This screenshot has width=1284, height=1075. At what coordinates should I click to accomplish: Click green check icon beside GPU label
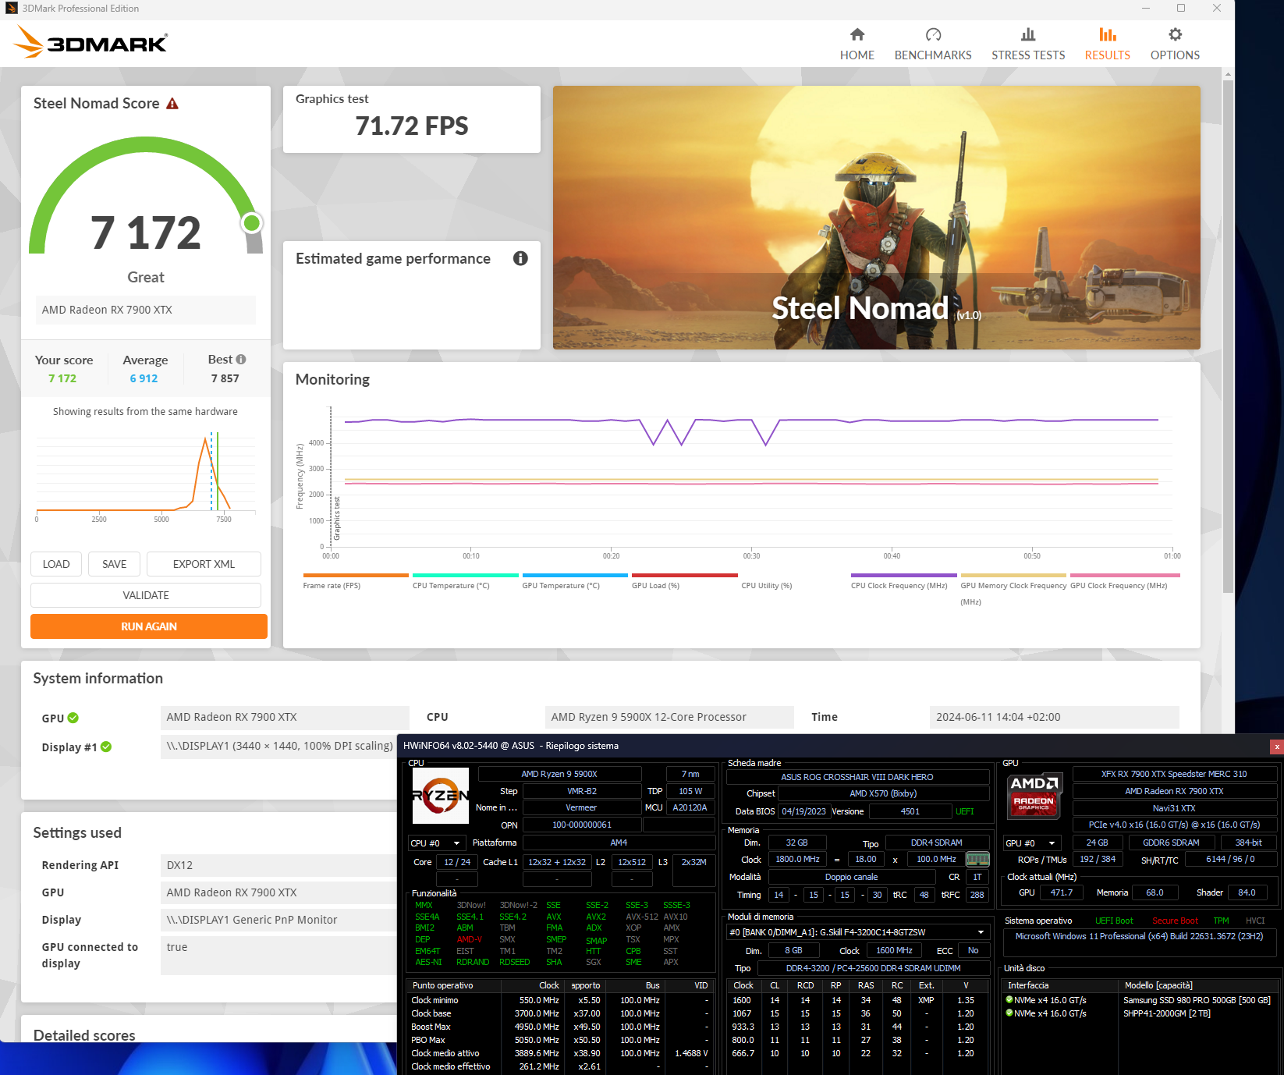(x=73, y=718)
